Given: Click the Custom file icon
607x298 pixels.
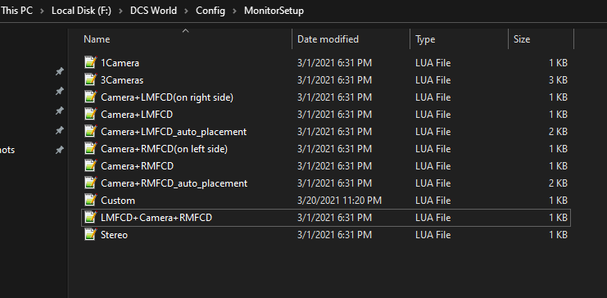Looking at the screenshot, I should (90, 200).
